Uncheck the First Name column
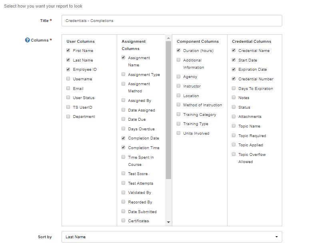This screenshot has width=327, height=251. (68, 50)
